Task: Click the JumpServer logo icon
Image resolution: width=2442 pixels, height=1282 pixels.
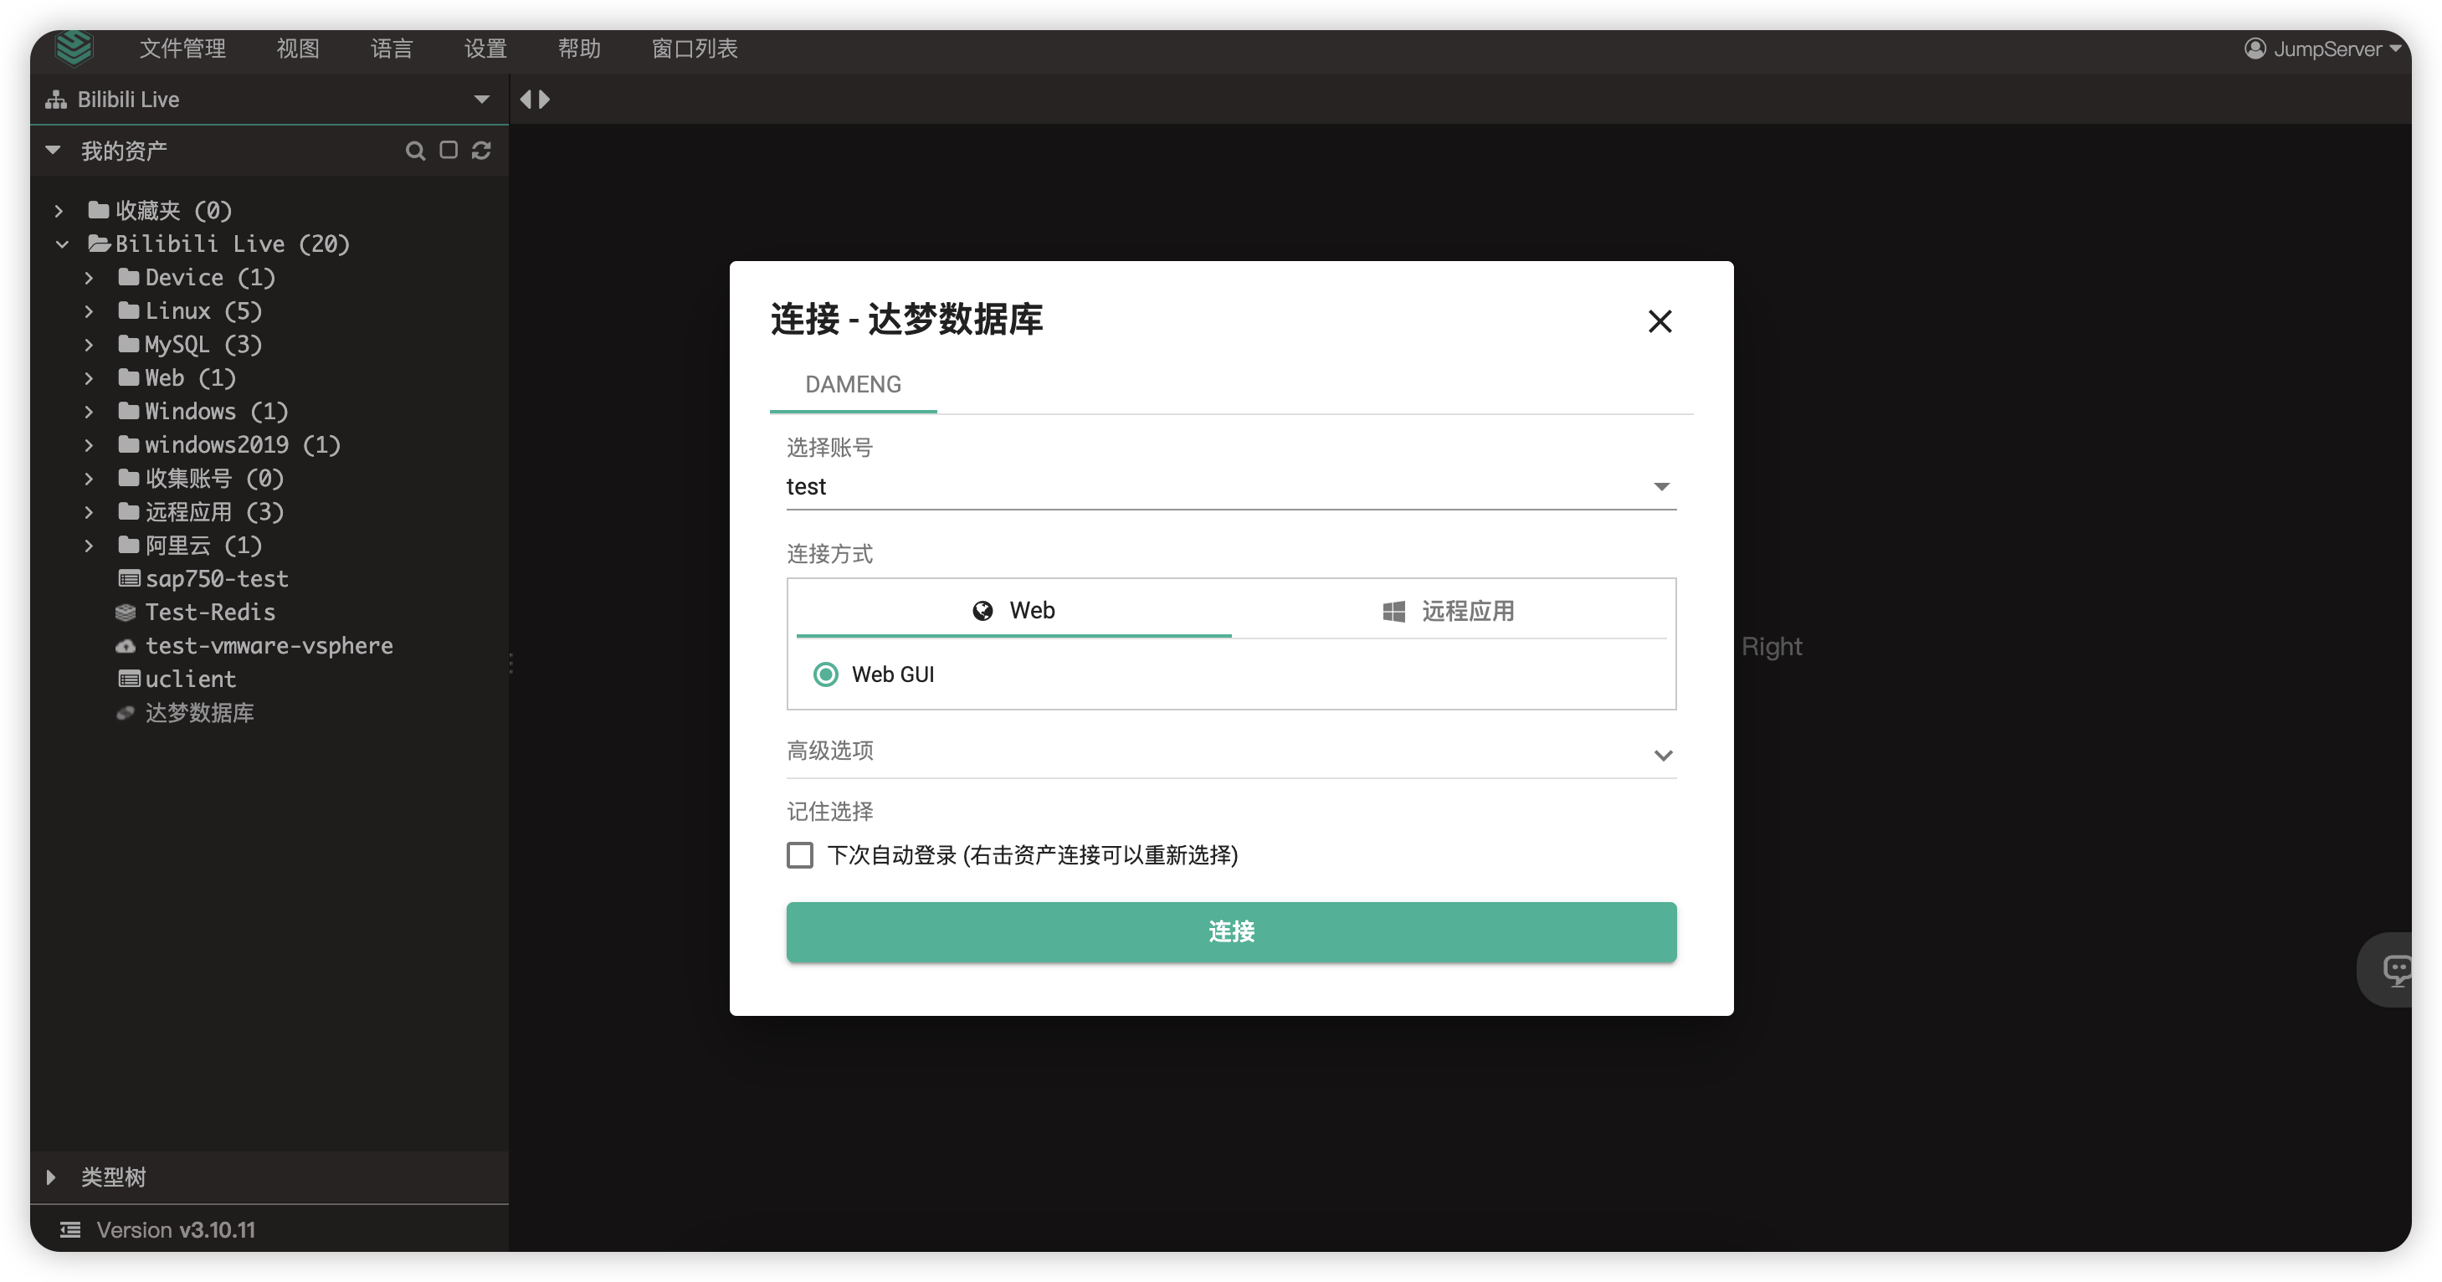Action: pos(73,48)
